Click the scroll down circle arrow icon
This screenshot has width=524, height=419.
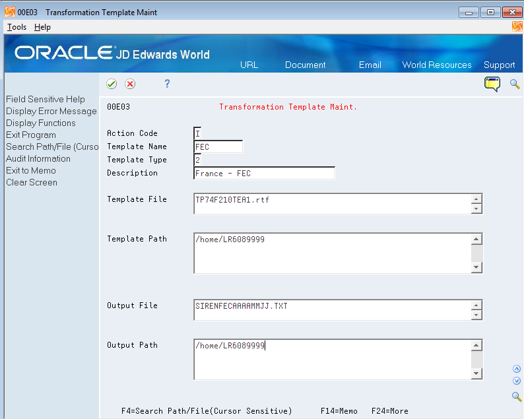tap(517, 381)
